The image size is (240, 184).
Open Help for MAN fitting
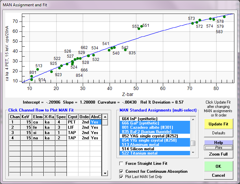click(218, 143)
